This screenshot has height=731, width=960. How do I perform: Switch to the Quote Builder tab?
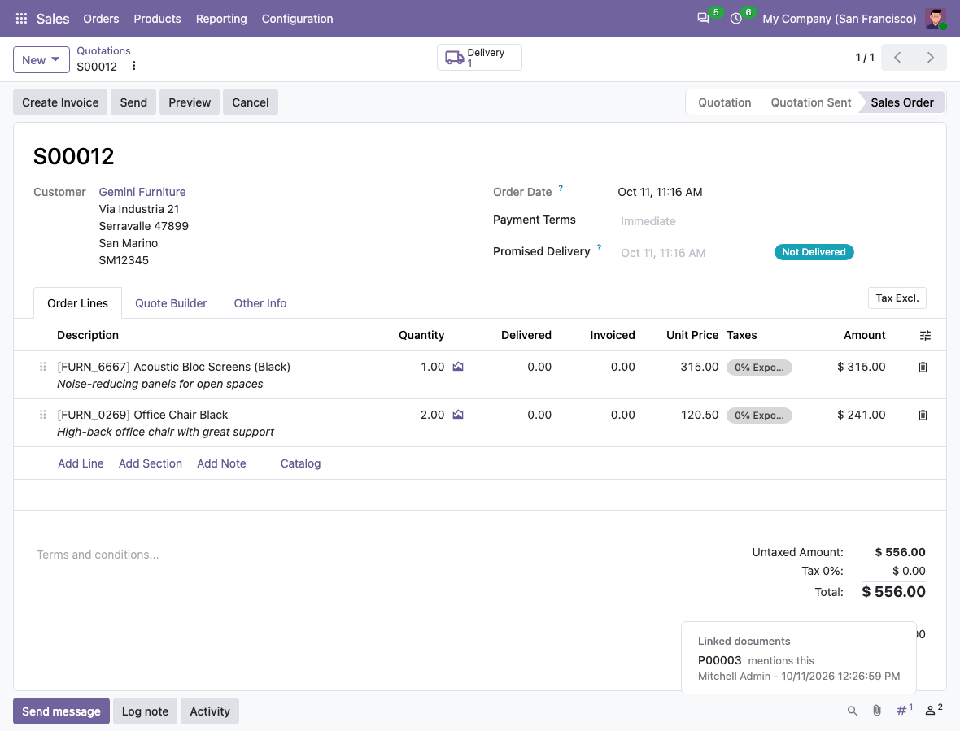pyautogui.click(x=171, y=303)
